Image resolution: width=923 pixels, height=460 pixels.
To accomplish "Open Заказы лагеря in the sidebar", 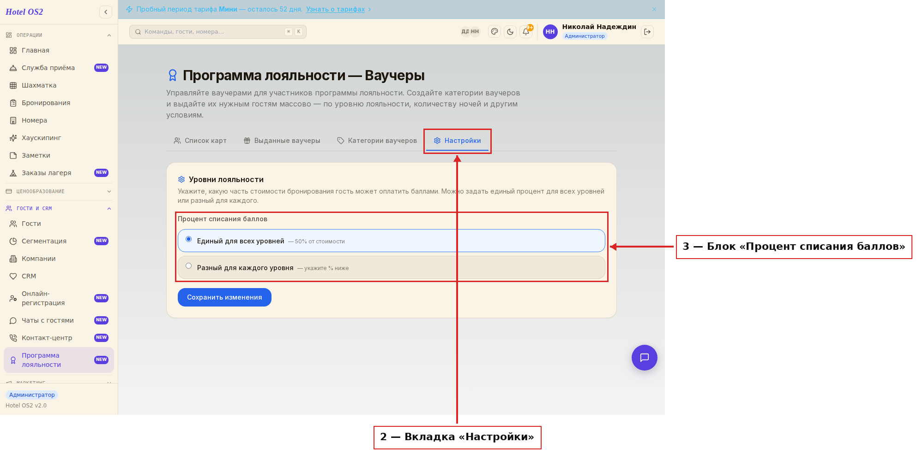I will coord(59,173).
